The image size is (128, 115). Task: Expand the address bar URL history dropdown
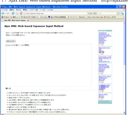[x=89, y=13]
